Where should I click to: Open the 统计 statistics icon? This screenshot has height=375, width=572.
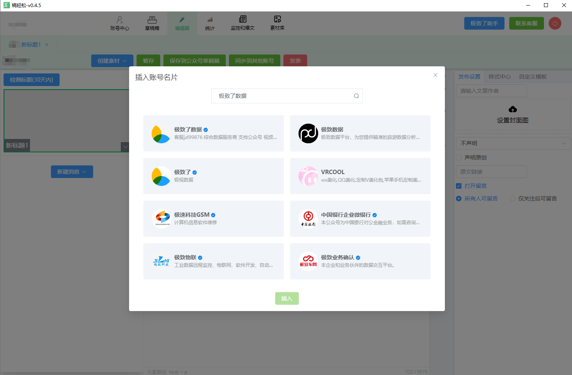(x=210, y=20)
